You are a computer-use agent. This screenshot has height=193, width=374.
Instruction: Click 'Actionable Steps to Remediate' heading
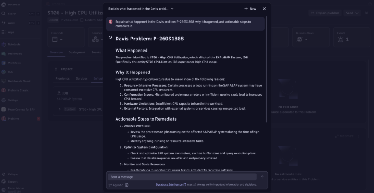146,119
